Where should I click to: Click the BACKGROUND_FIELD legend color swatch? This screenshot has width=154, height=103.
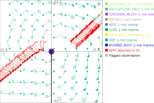pyautogui.click(x=107, y=9)
